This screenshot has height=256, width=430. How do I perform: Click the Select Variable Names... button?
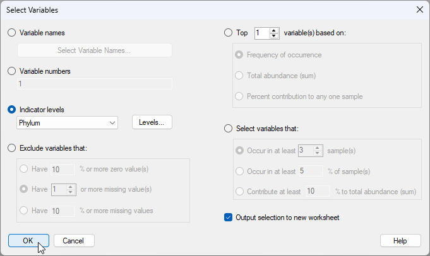click(94, 50)
